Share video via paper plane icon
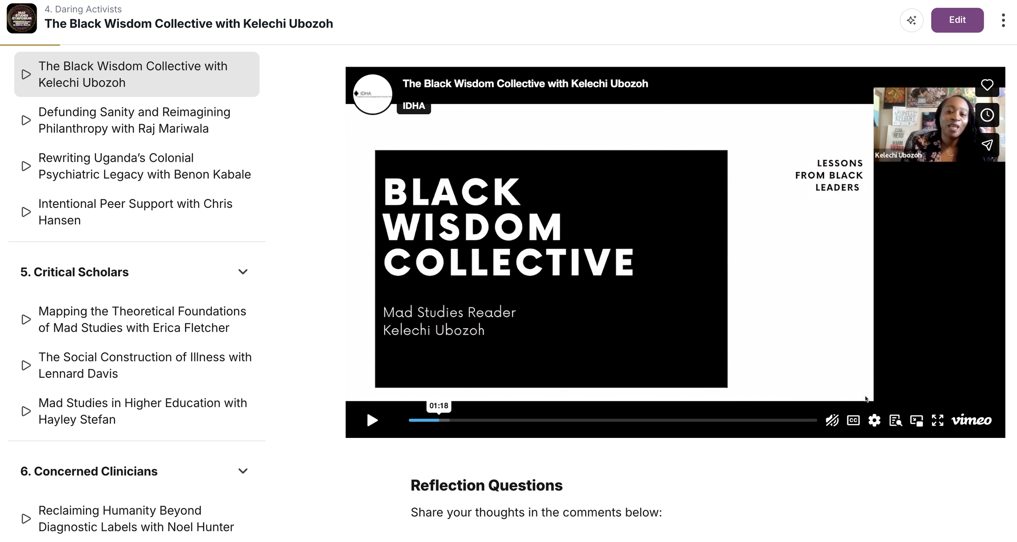This screenshot has width=1017, height=542. [x=987, y=145]
